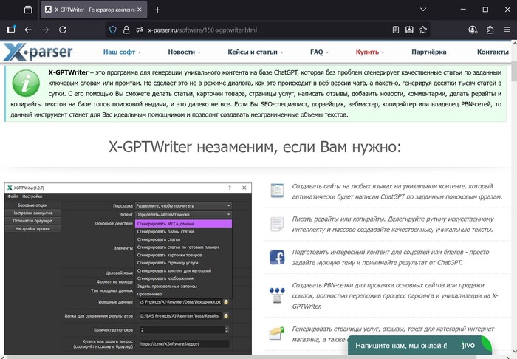Click the PBN network feature icon
Image resolution: width=517 pixels, height=359 pixels.
coord(277,295)
